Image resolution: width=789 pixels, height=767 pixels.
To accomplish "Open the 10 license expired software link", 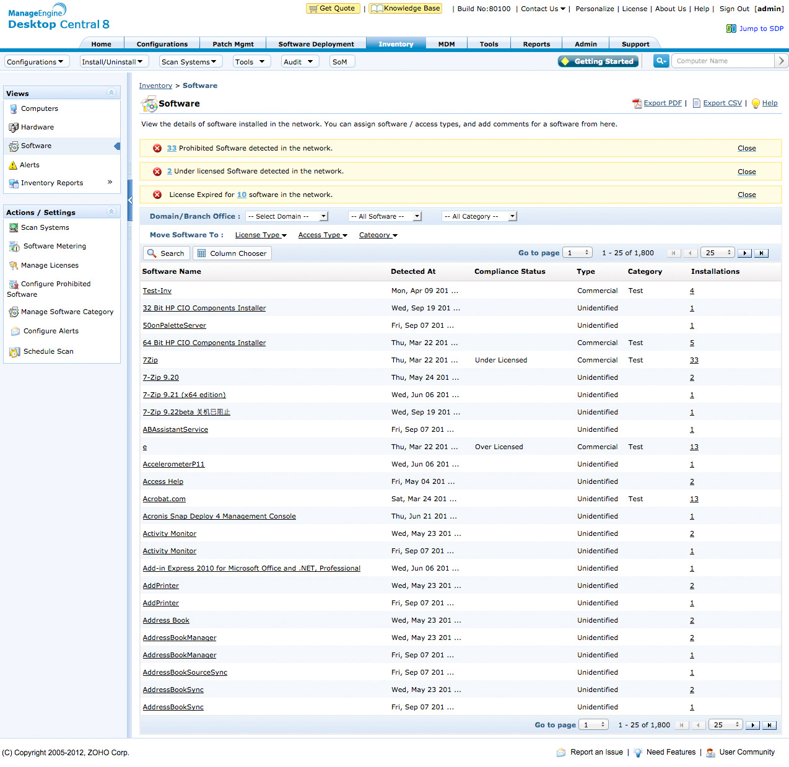I will (242, 195).
